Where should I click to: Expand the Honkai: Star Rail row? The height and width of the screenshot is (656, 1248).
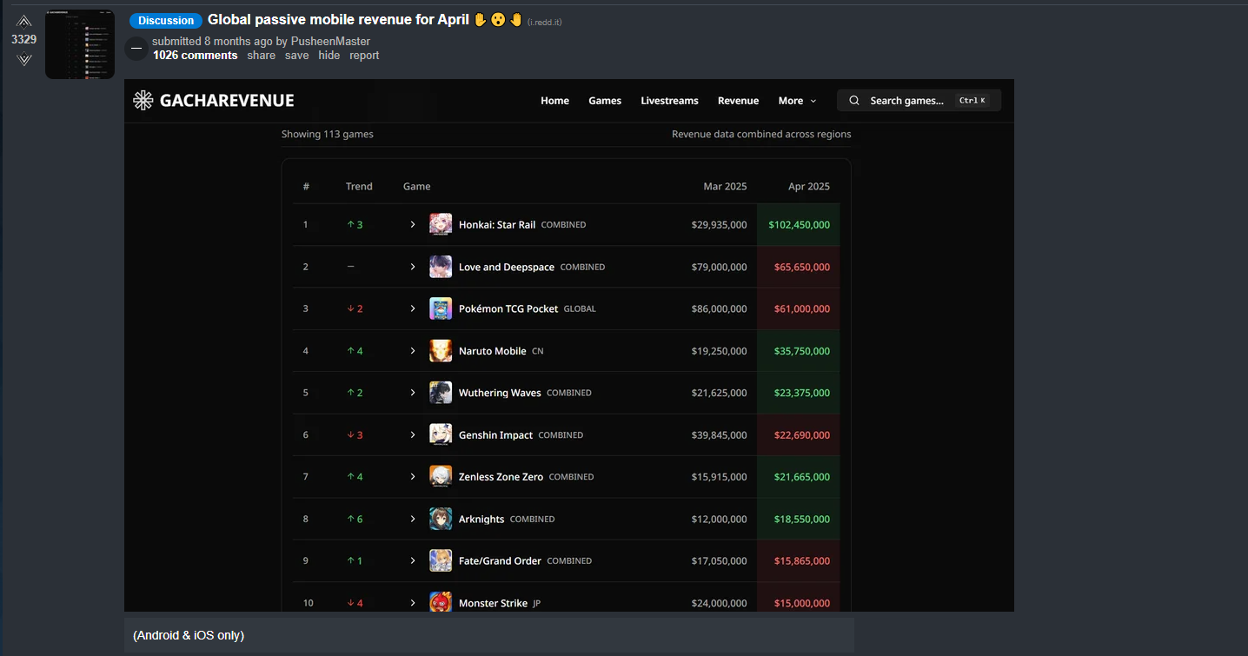pos(413,224)
